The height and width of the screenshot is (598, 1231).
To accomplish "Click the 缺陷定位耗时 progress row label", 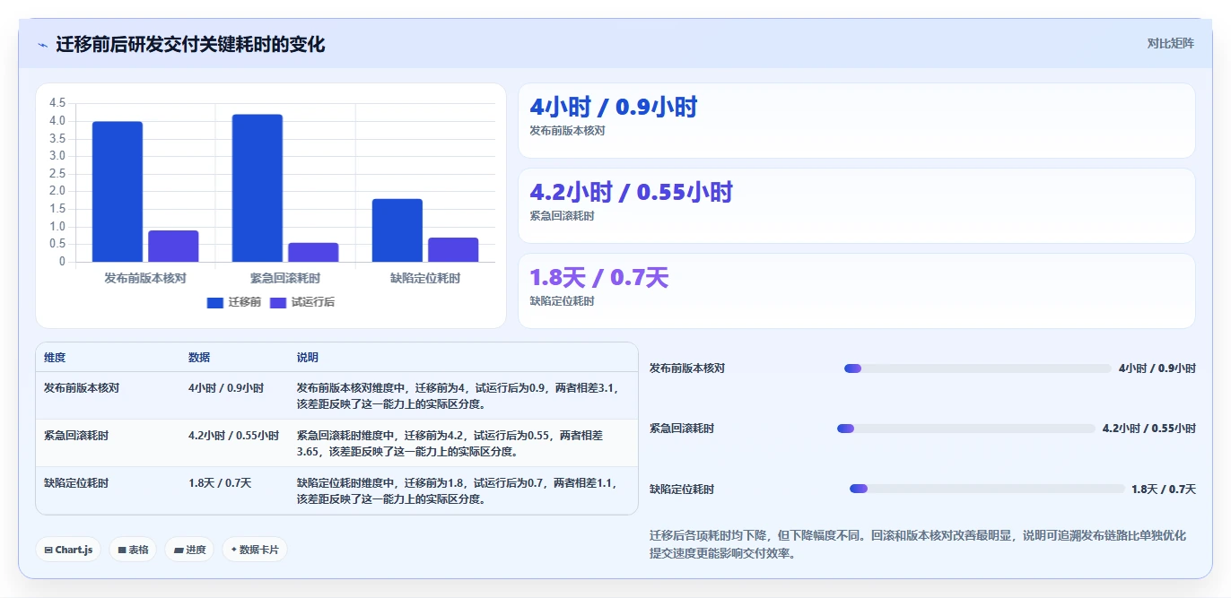I will pyautogui.click(x=682, y=490).
